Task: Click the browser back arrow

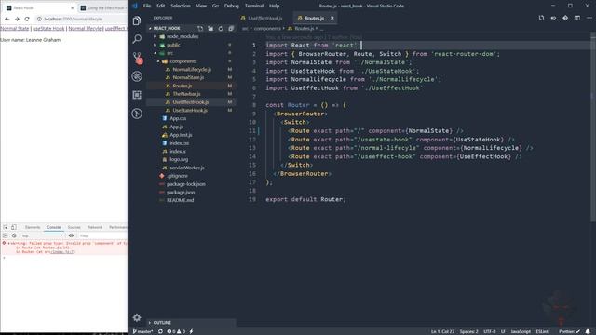Action: pos(7,19)
